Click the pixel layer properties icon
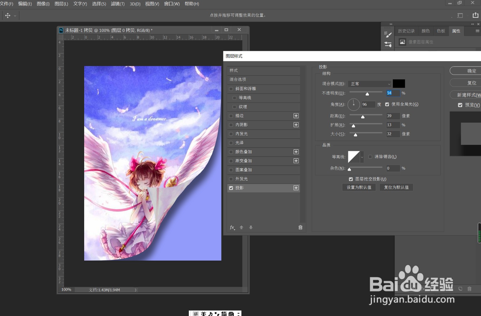Screen dimensions: 481x316 pyautogui.click(x=402, y=42)
